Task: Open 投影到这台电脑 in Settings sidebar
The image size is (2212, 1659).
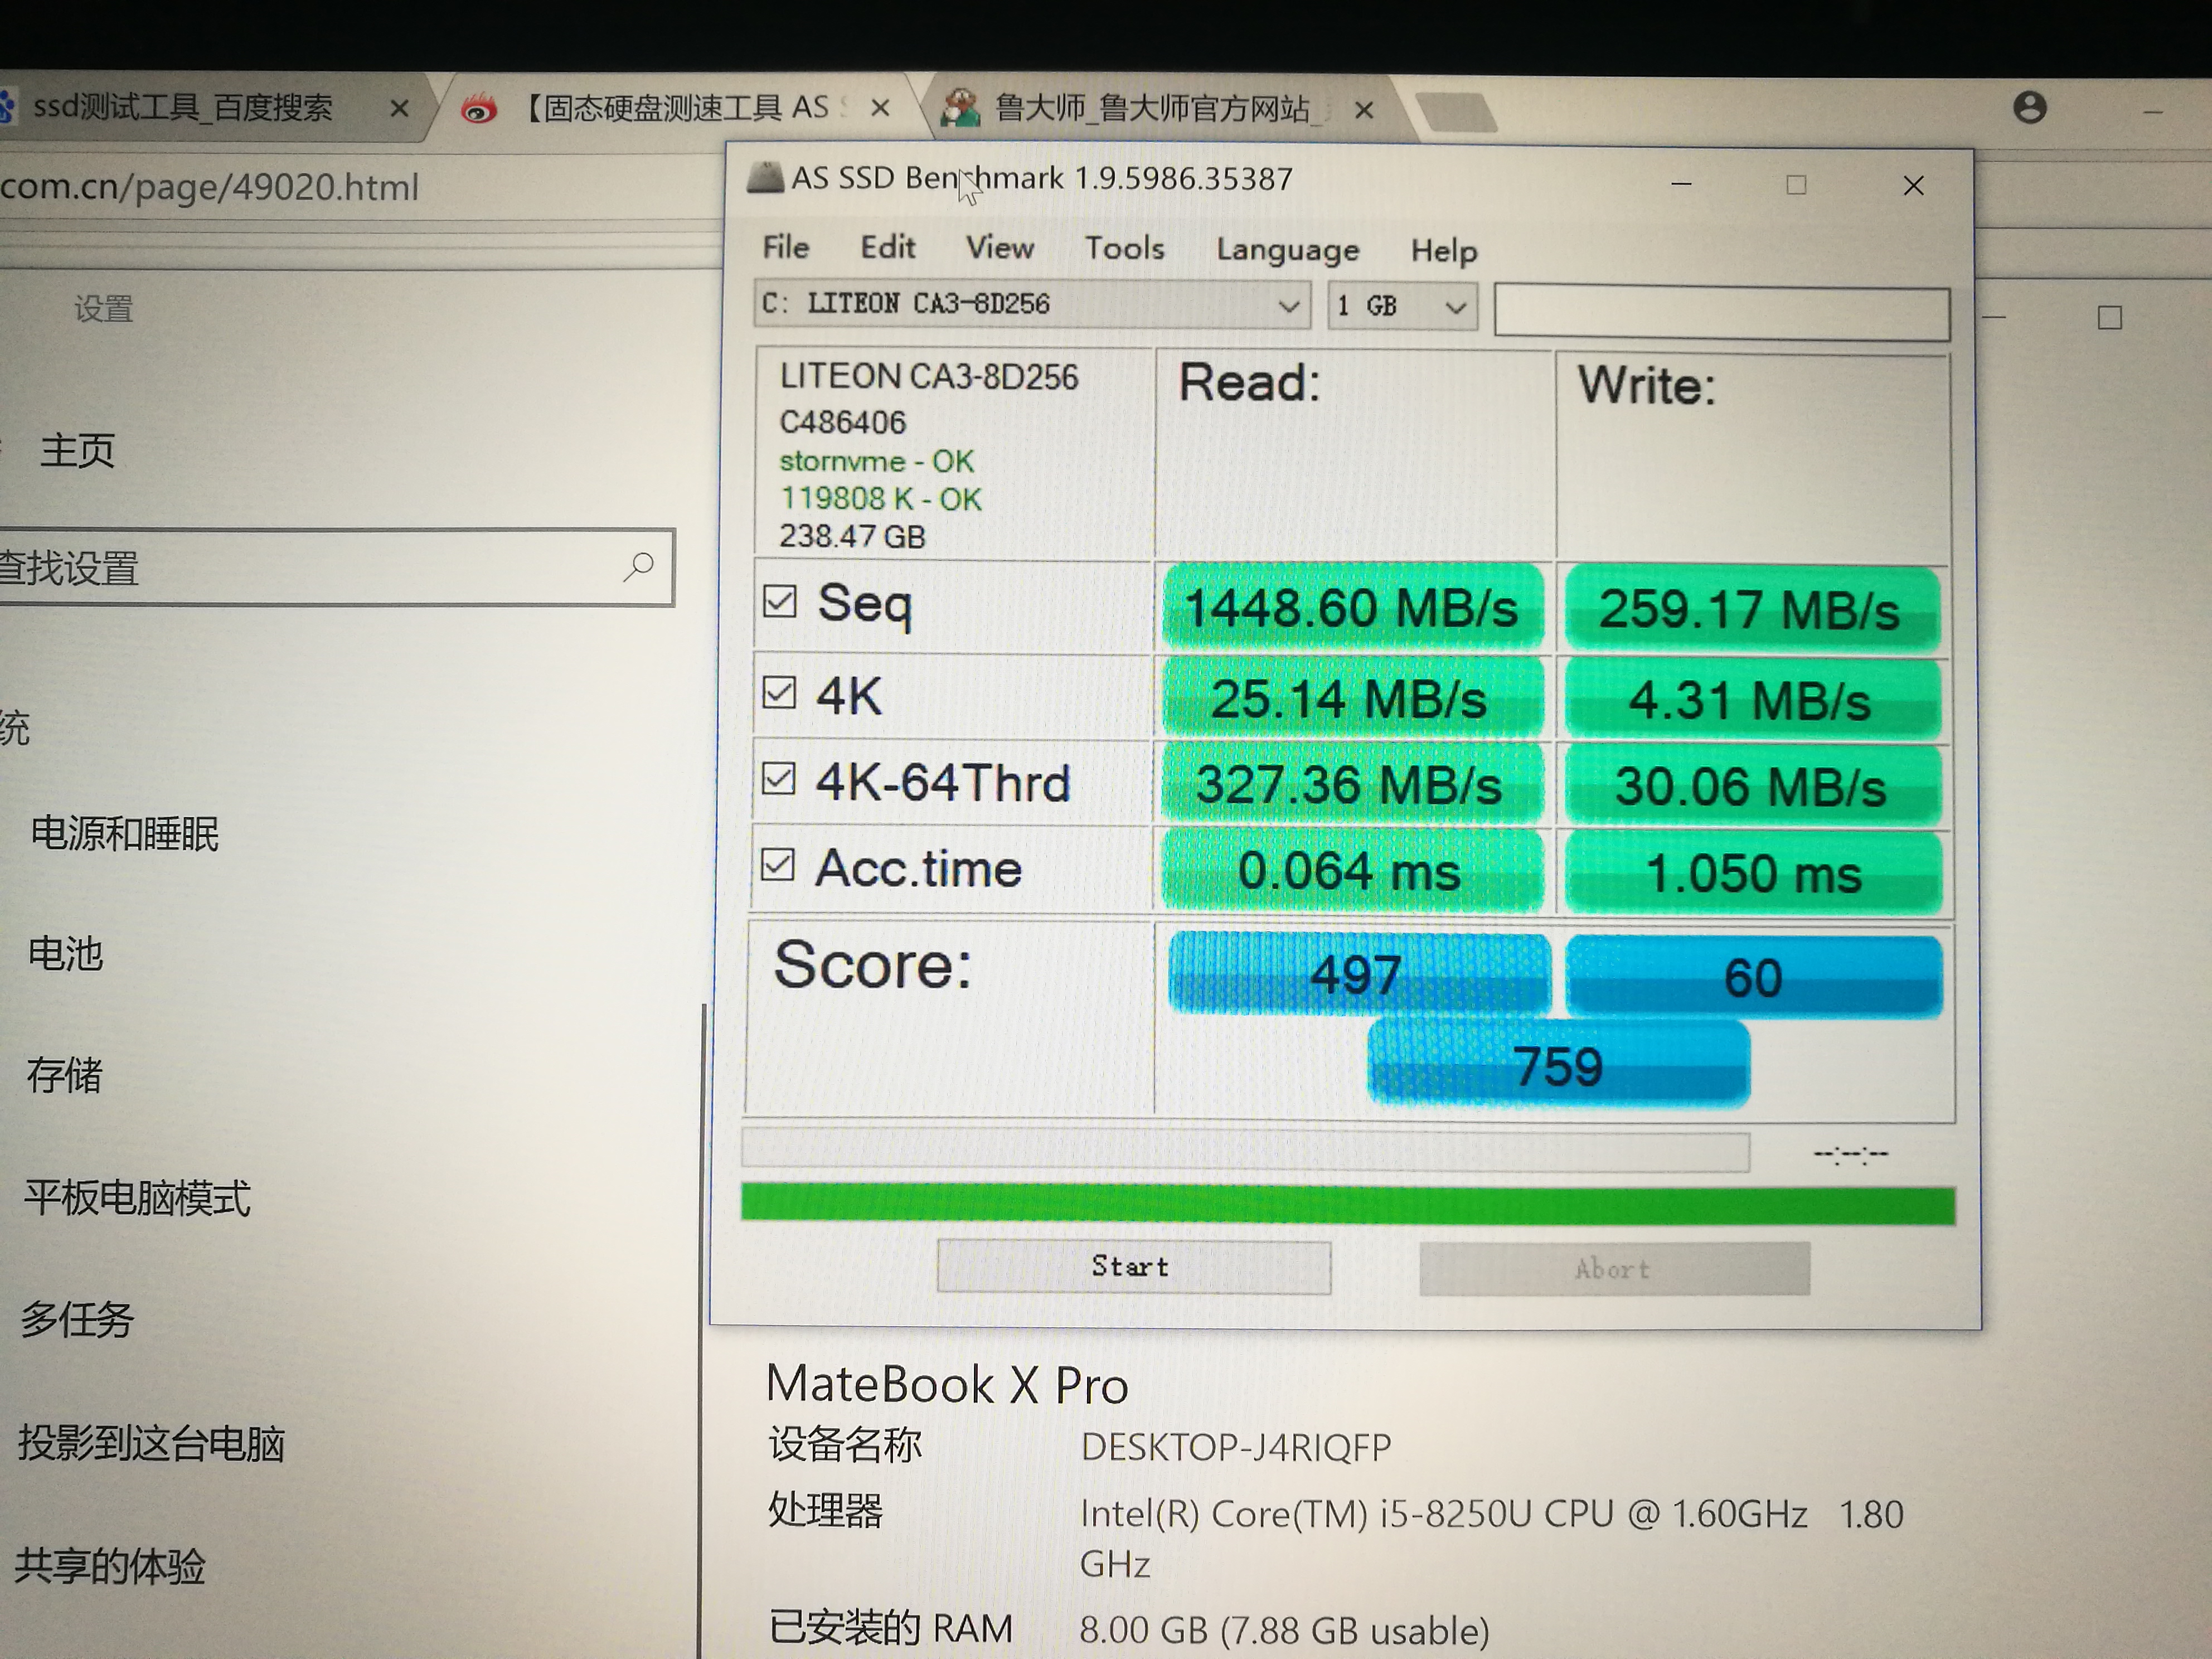Action: (x=152, y=1443)
